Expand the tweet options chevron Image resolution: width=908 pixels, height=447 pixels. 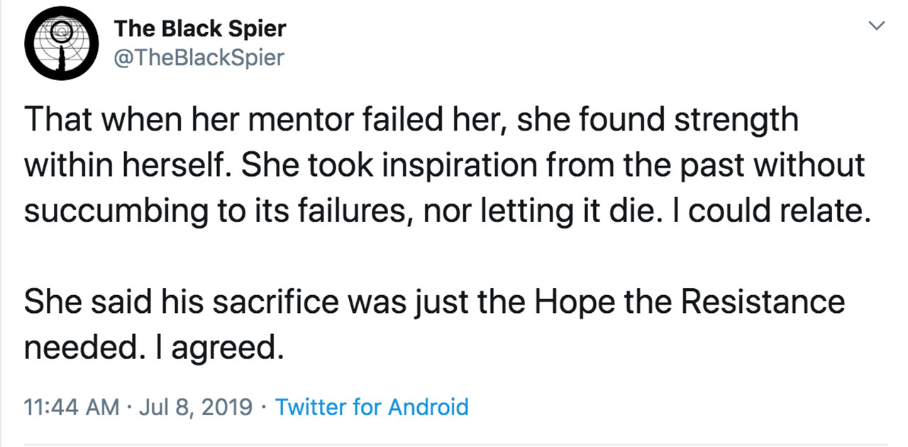pos(877,27)
